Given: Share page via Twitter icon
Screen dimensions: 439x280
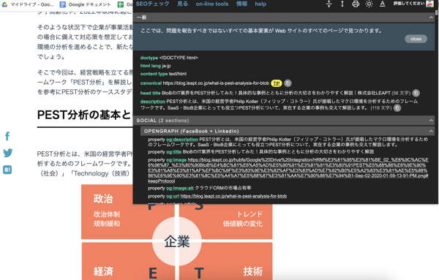Looking at the screenshot, I should (7, 153).
